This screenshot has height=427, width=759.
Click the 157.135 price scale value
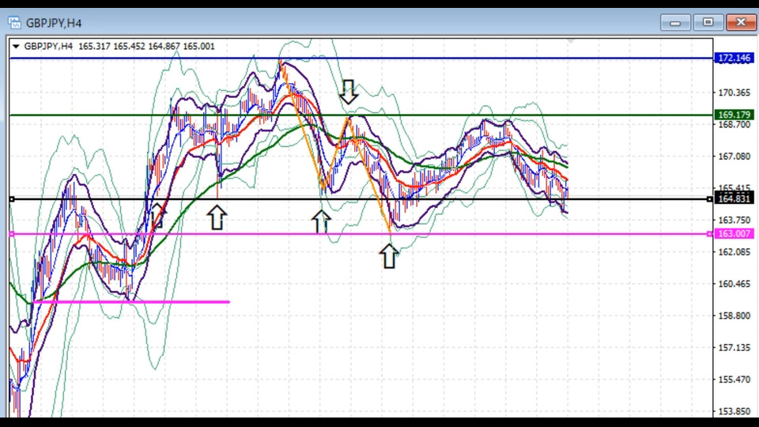[734, 348]
